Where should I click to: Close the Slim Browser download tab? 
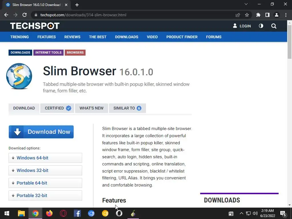(x=66, y=5)
